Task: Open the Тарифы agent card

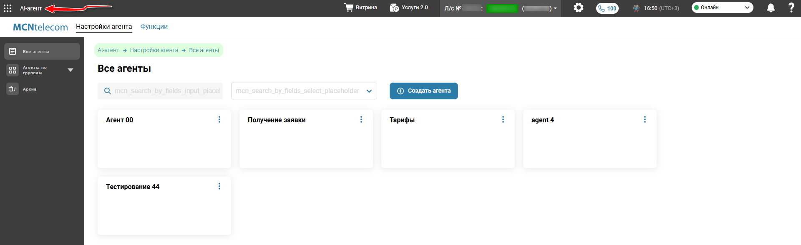Action: (x=448, y=139)
